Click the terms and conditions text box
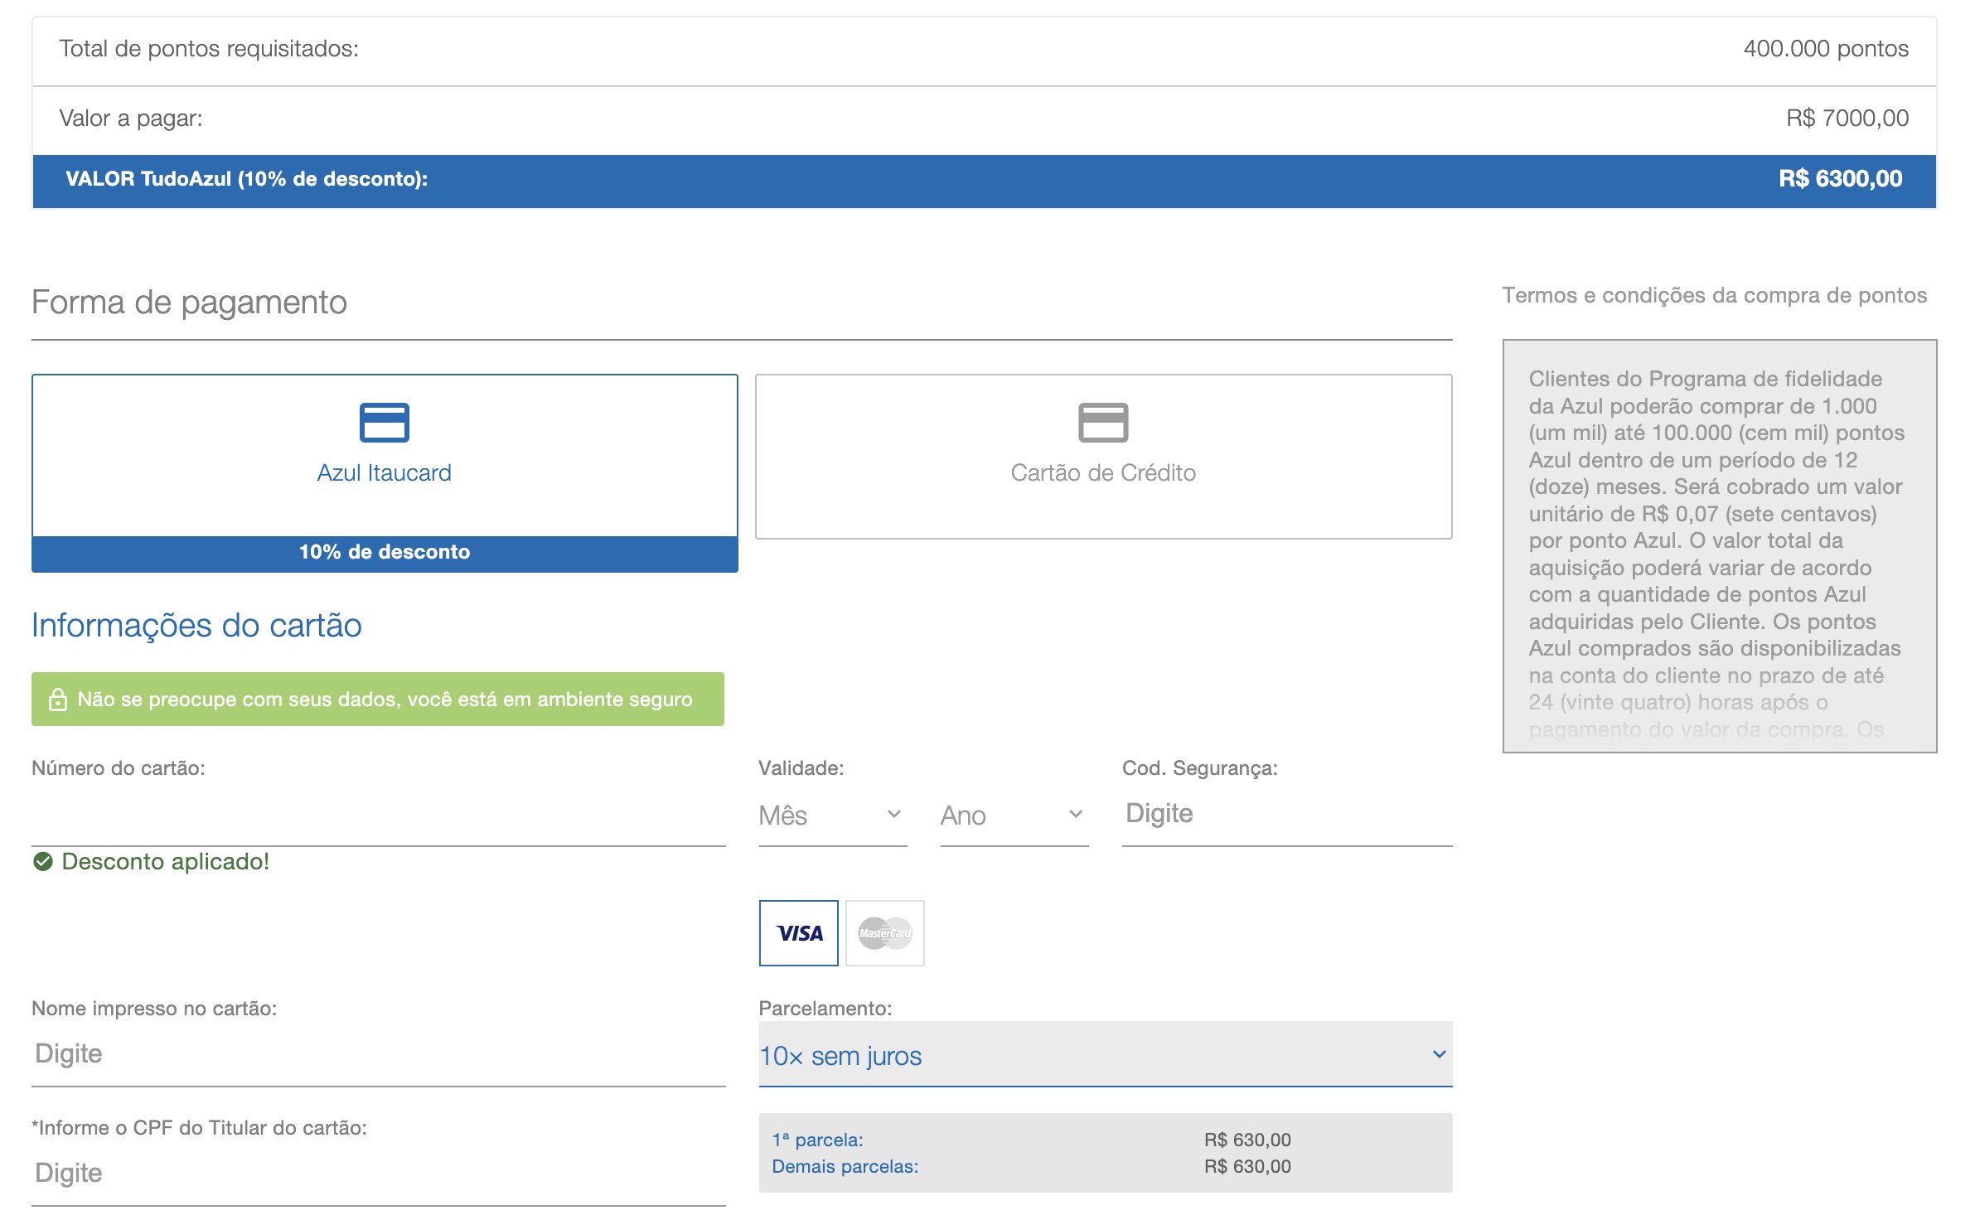The image size is (1975, 1215). coord(1720,546)
